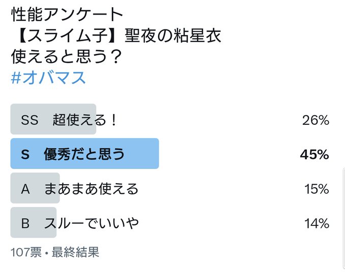Click the 15% result percentage
345x272 pixels.
pyautogui.click(x=317, y=189)
